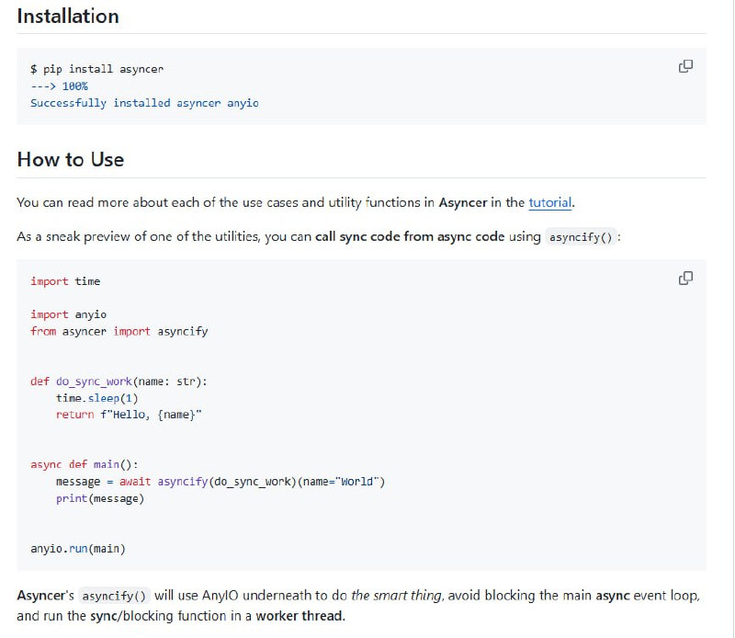Click the "import time" code line
The image size is (735, 638).
tap(65, 281)
